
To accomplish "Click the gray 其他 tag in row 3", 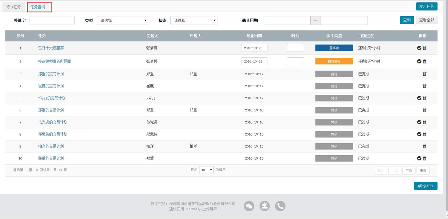I will click(334, 74).
